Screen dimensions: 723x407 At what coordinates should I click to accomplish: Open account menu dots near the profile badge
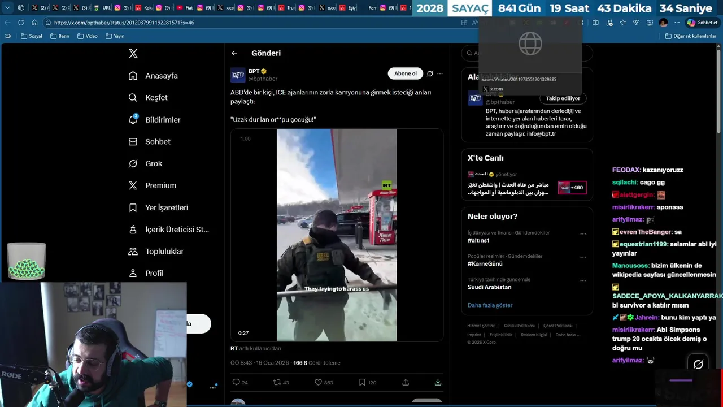click(213, 387)
